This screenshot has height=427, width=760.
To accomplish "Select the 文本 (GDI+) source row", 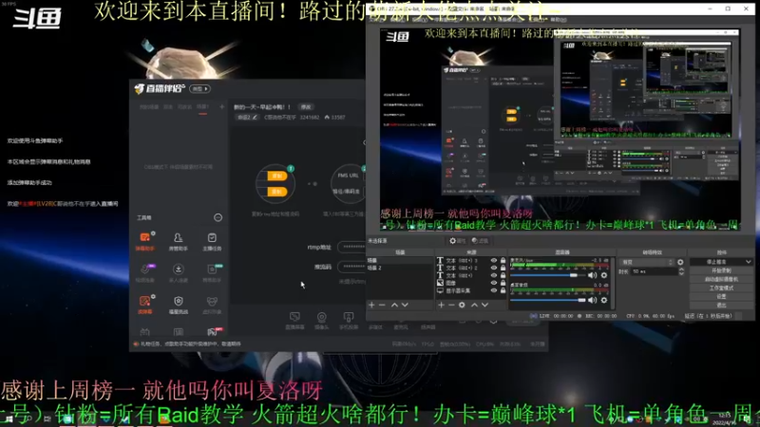I will 470,275.
